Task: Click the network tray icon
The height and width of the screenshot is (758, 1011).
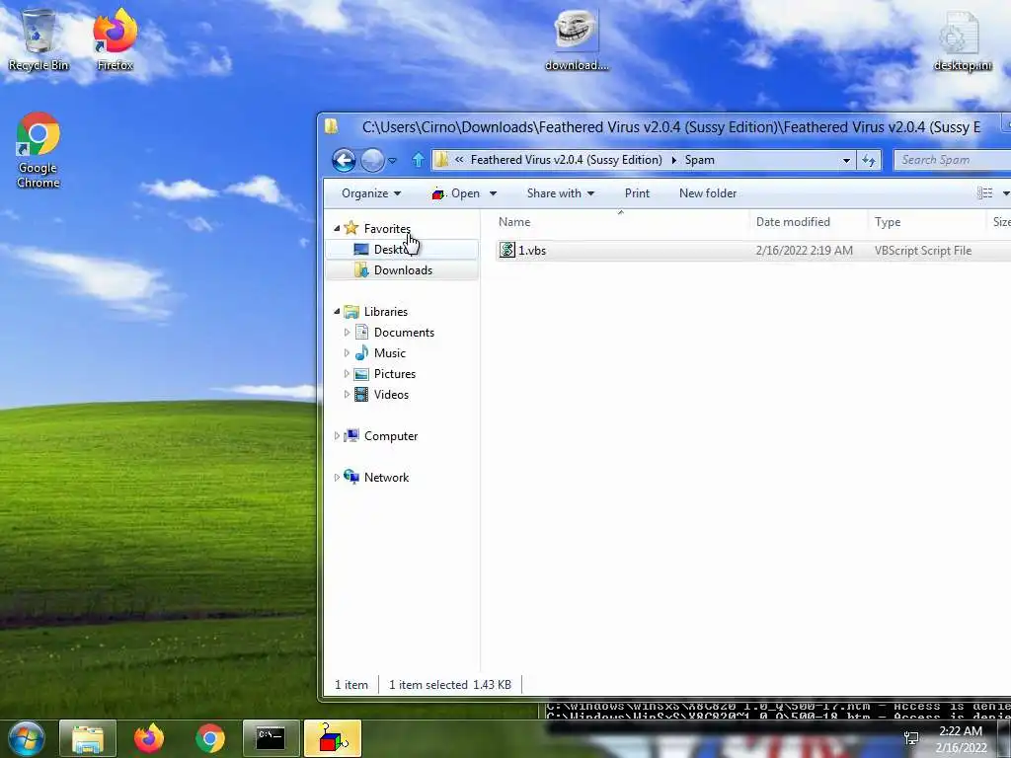Action: (911, 738)
